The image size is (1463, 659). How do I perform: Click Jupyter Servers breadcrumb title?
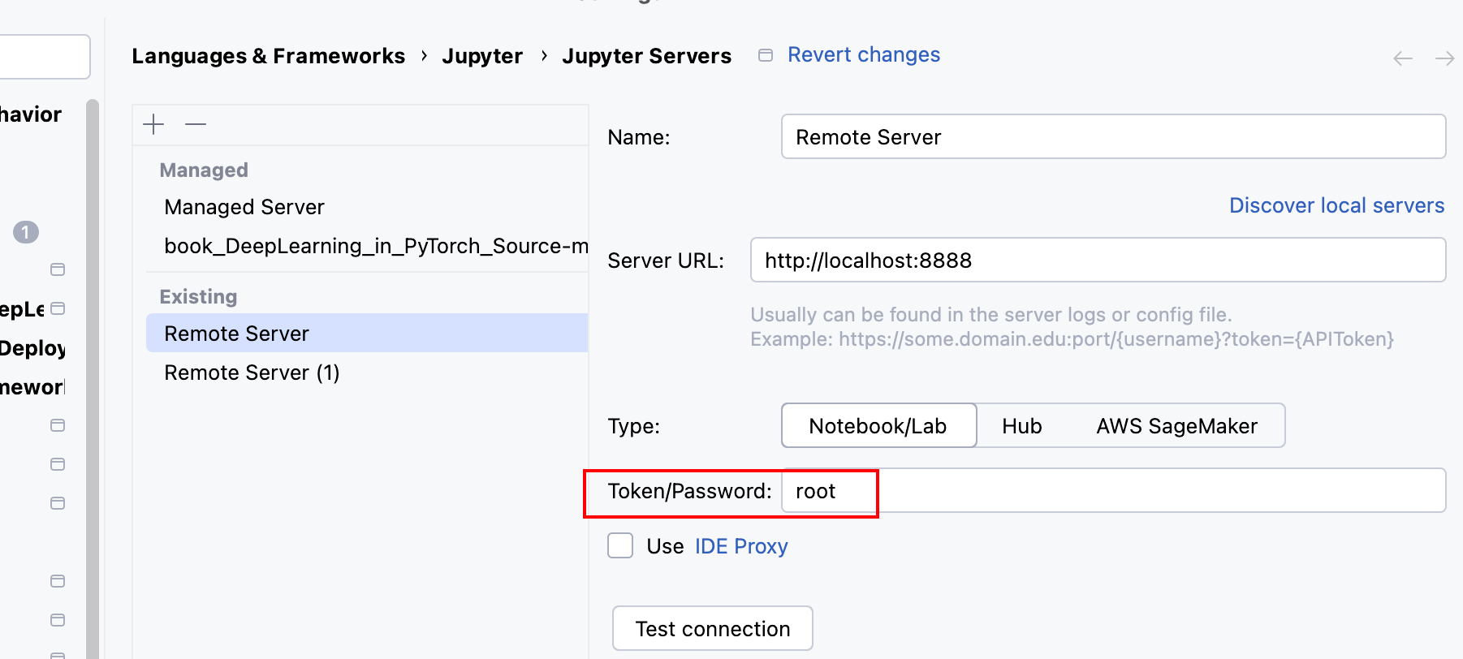tap(646, 56)
